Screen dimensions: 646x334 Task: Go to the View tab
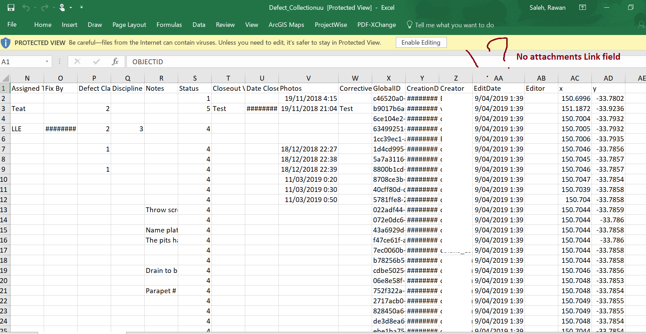click(x=252, y=25)
